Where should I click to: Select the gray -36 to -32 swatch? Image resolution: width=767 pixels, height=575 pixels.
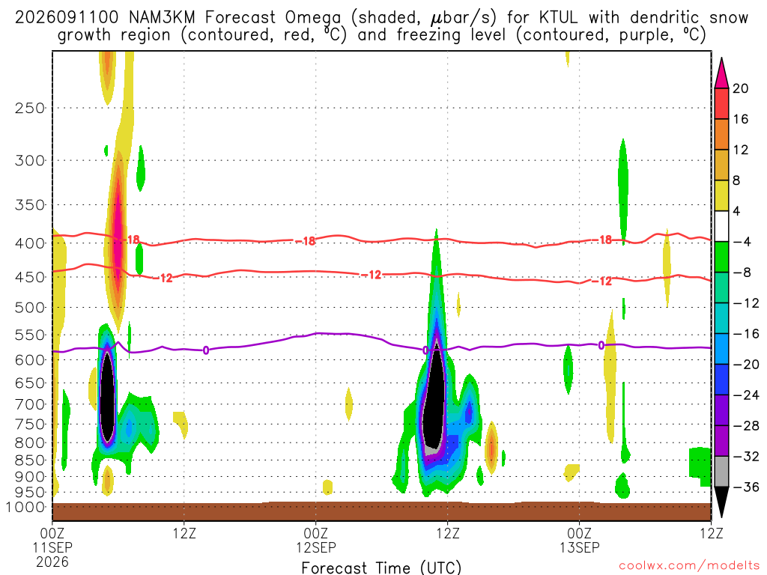(x=721, y=472)
